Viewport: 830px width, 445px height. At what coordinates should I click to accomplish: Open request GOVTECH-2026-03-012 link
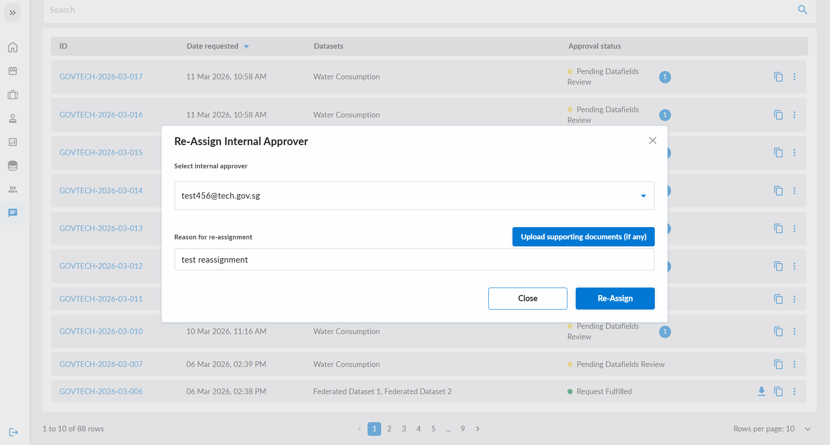(101, 266)
